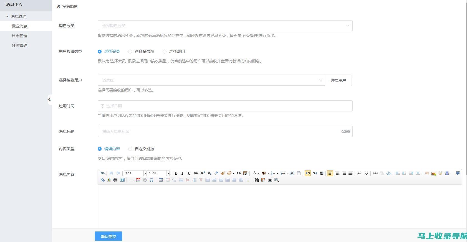This screenshot has height=242, width=467.
Task: Open the font color dropdown arrow
Action: (259, 173)
